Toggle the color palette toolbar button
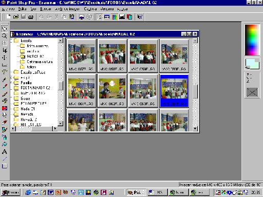 pyautogui.click(x=115, y=17)
